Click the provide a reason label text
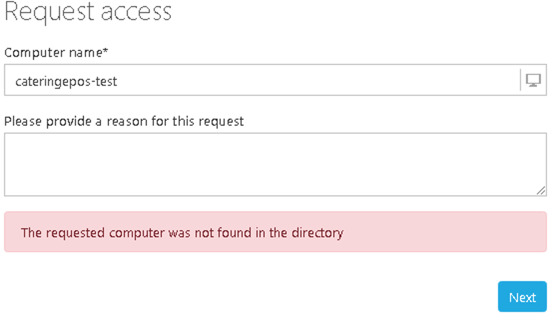 coord(124,121)
